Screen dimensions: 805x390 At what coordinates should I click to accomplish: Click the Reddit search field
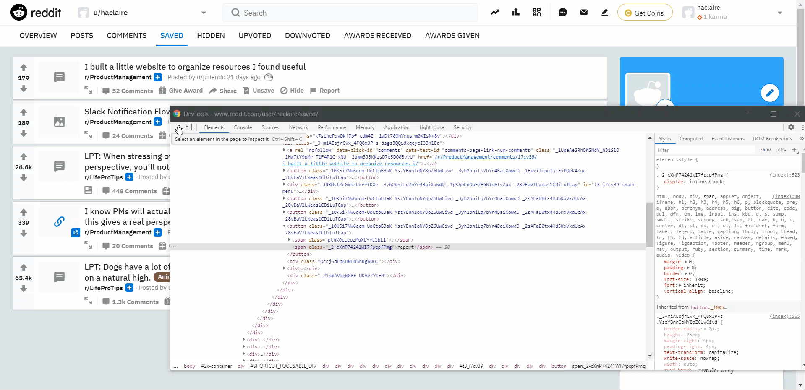(x=350, y=13)
